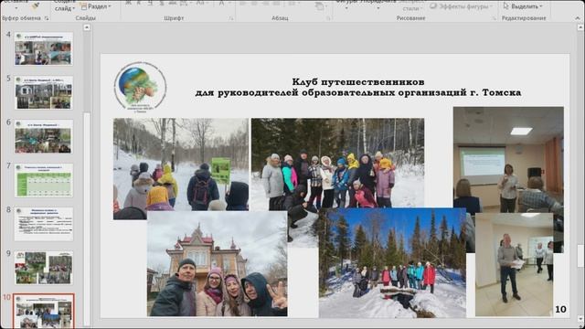Image resolution: width=585 pixels, height=329 pixels.
Task: Select slide 6 thumbnail
Action: click(44, 136)
